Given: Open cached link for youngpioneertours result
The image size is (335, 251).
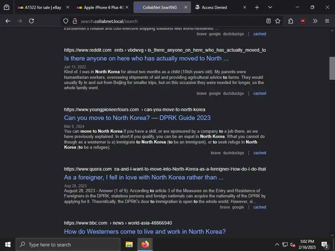Looking at the screenshot, I should tap(259, 153).
